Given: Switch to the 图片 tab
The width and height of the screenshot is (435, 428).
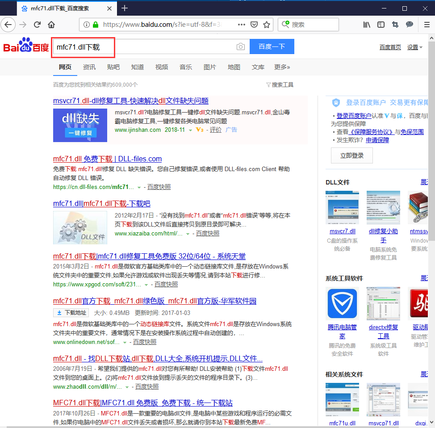Looking at the screenshot, I should [x=210, y=67].
